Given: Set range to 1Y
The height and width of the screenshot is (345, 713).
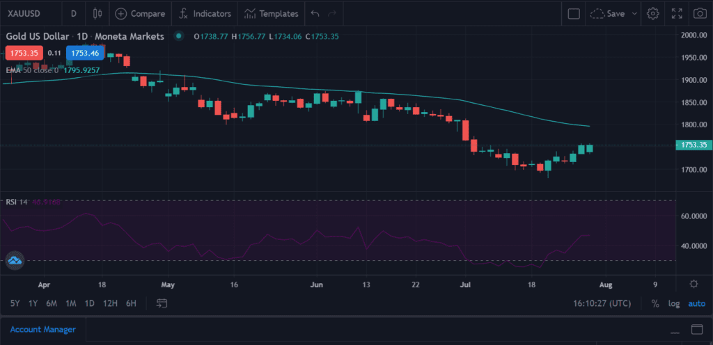Looking at the screenshot, I should [33, 303].
